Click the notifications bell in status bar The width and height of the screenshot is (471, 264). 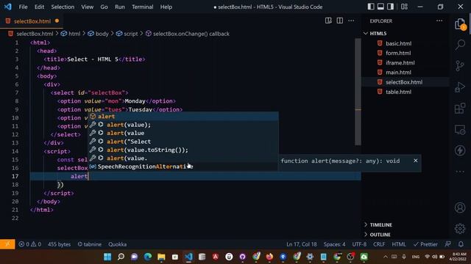coord(461,244)
